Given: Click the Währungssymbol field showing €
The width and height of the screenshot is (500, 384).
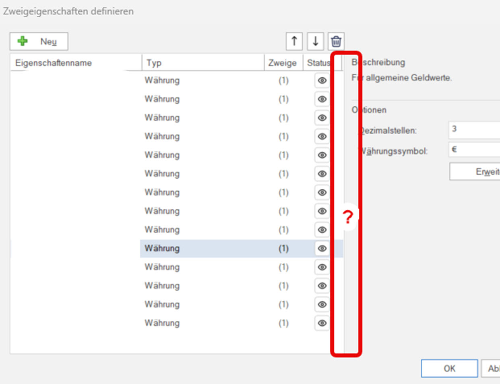Looking at the screenshot, I should pyautogui.click(x=474, y=150).
